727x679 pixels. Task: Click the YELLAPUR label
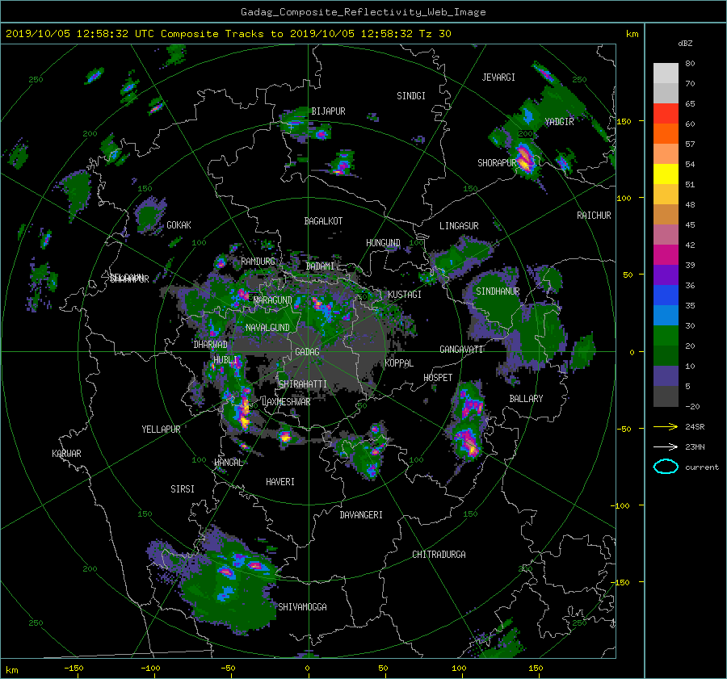[161, 430]
